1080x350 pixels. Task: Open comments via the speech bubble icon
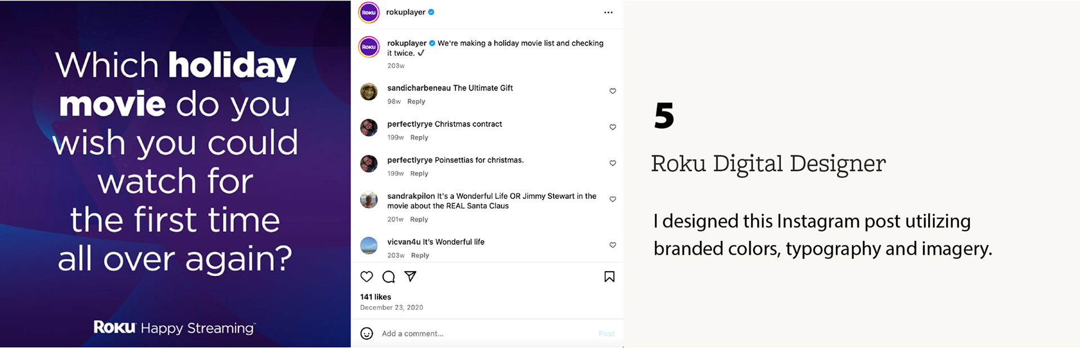click(x=389, y=276)
